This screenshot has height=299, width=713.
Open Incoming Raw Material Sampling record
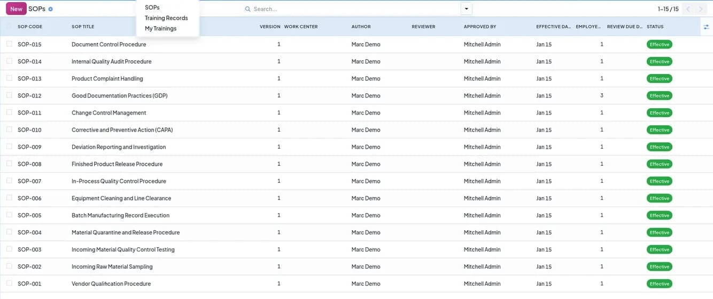pyautogui.click(x=112, y=266)
